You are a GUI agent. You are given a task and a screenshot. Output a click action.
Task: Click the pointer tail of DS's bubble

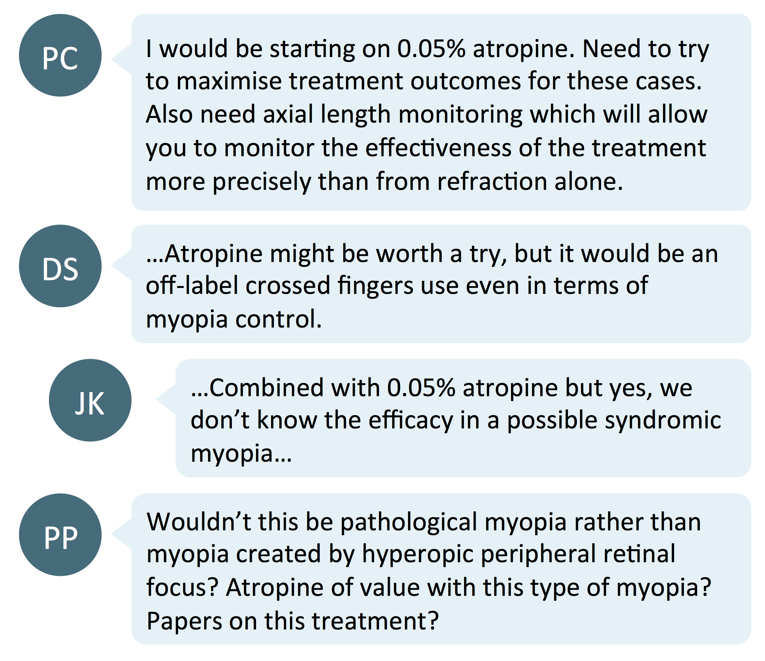[122, 265]
